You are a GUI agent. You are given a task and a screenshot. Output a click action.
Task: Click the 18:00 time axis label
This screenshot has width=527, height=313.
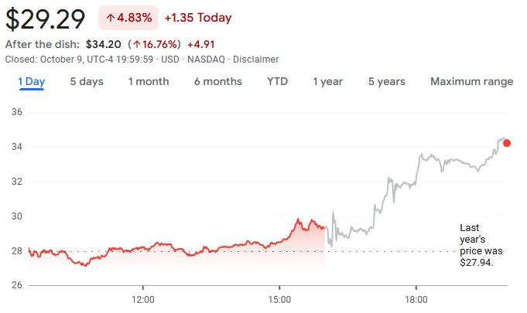pos(416,299)
